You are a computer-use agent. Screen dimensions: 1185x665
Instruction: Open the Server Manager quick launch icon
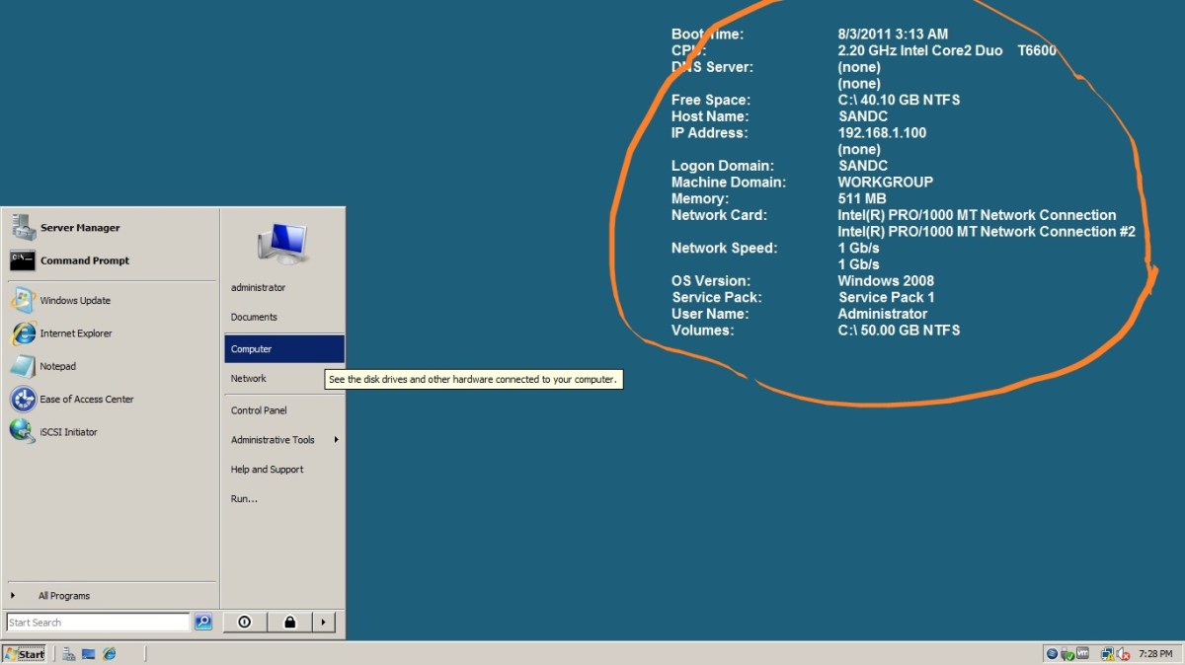pos(68,653)
